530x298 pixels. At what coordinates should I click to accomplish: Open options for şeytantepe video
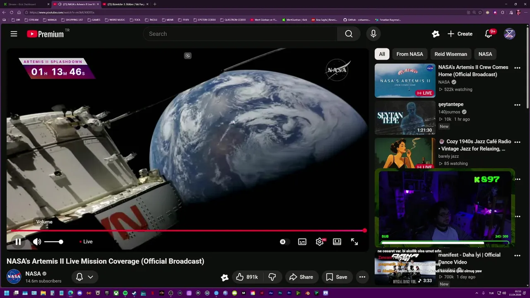click(x=517, y=105)
